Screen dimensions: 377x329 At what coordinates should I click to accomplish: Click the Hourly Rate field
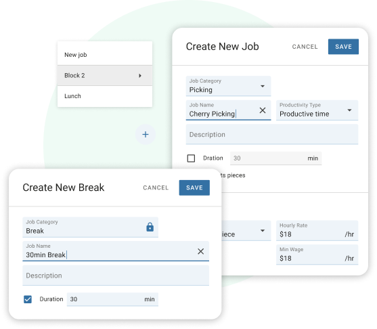coord(317,230)
